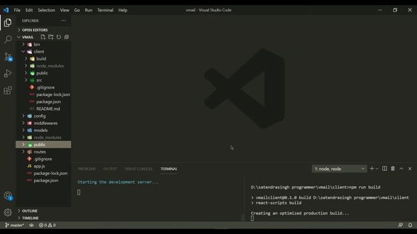Viewport: 417px width, 234px height.
Task: Open the Go menu
Action: pyautogui.click(x=77, y=10)
